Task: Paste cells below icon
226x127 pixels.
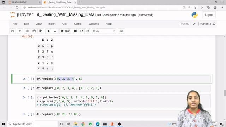Action: click(x=41, y=31)
